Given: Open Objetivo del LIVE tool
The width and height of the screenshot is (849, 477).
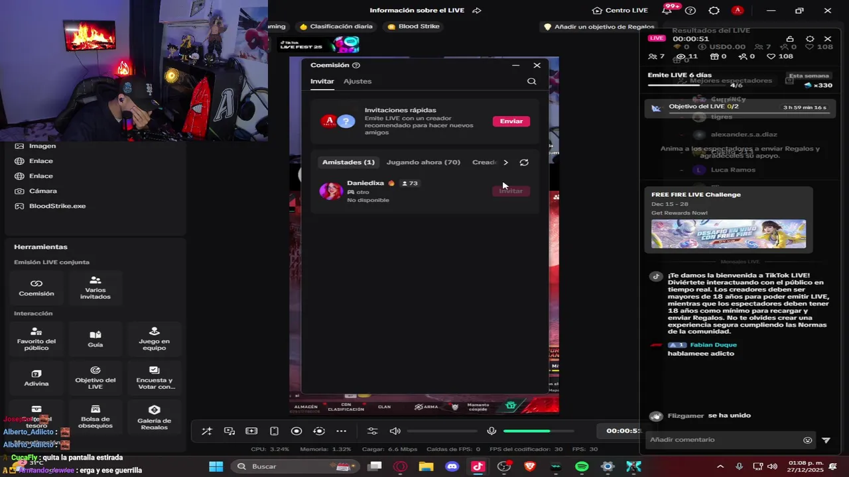Looking at the screenshot, I should (x=96, y=378).
